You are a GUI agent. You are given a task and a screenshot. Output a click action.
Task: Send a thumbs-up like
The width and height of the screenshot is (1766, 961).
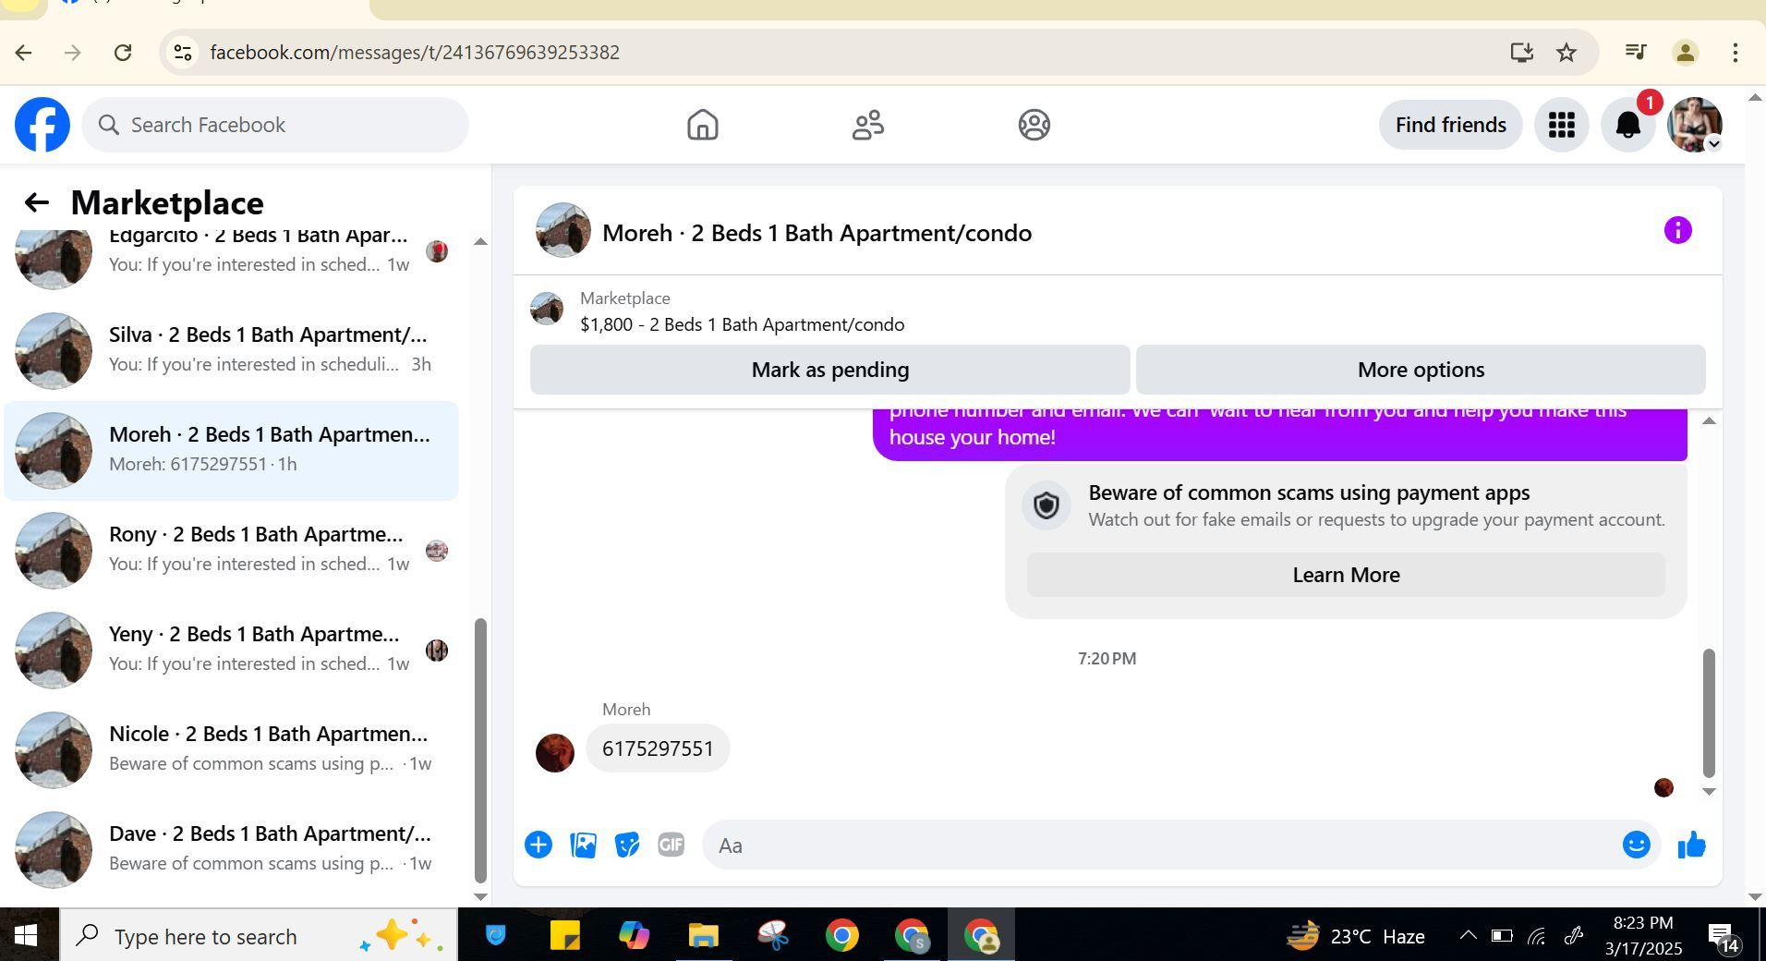(x=1692, y=845)
